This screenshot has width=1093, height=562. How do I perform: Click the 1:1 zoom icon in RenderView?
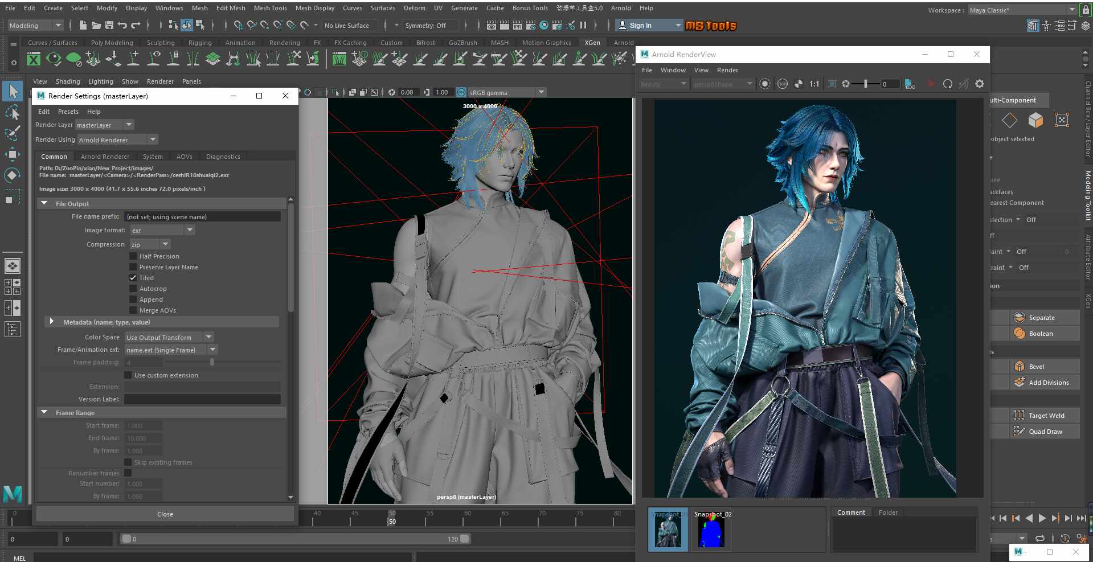tap(814, 84)
